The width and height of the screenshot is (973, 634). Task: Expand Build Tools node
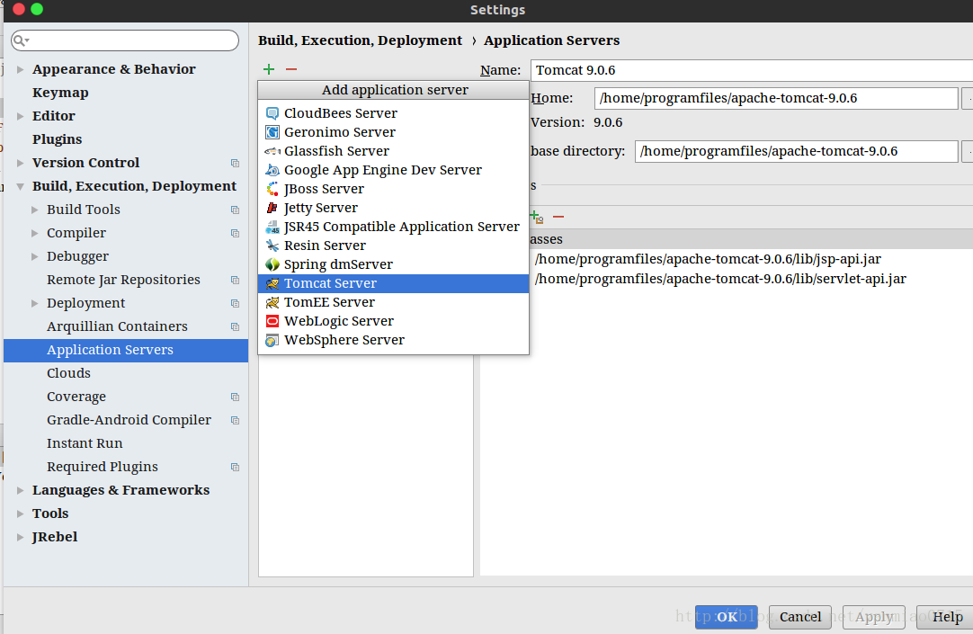click(35, 210)
